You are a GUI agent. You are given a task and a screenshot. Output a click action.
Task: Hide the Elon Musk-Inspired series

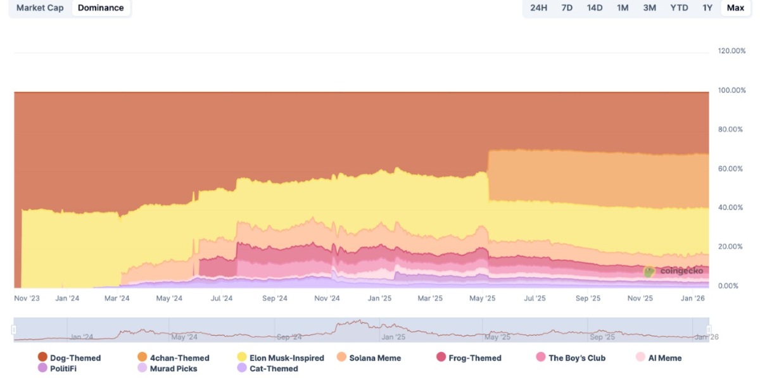click(x=280, y=358)
